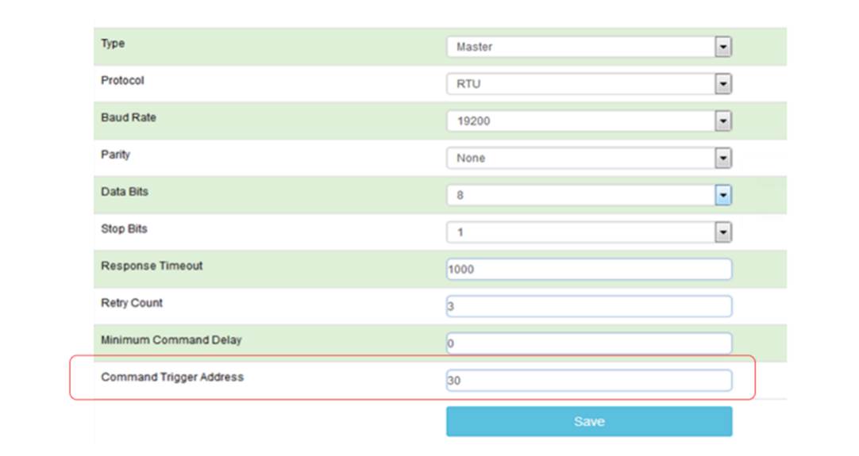Click the Baud Rate label
The height and width of the screenshot is (456, 859).
coord(128,117)
